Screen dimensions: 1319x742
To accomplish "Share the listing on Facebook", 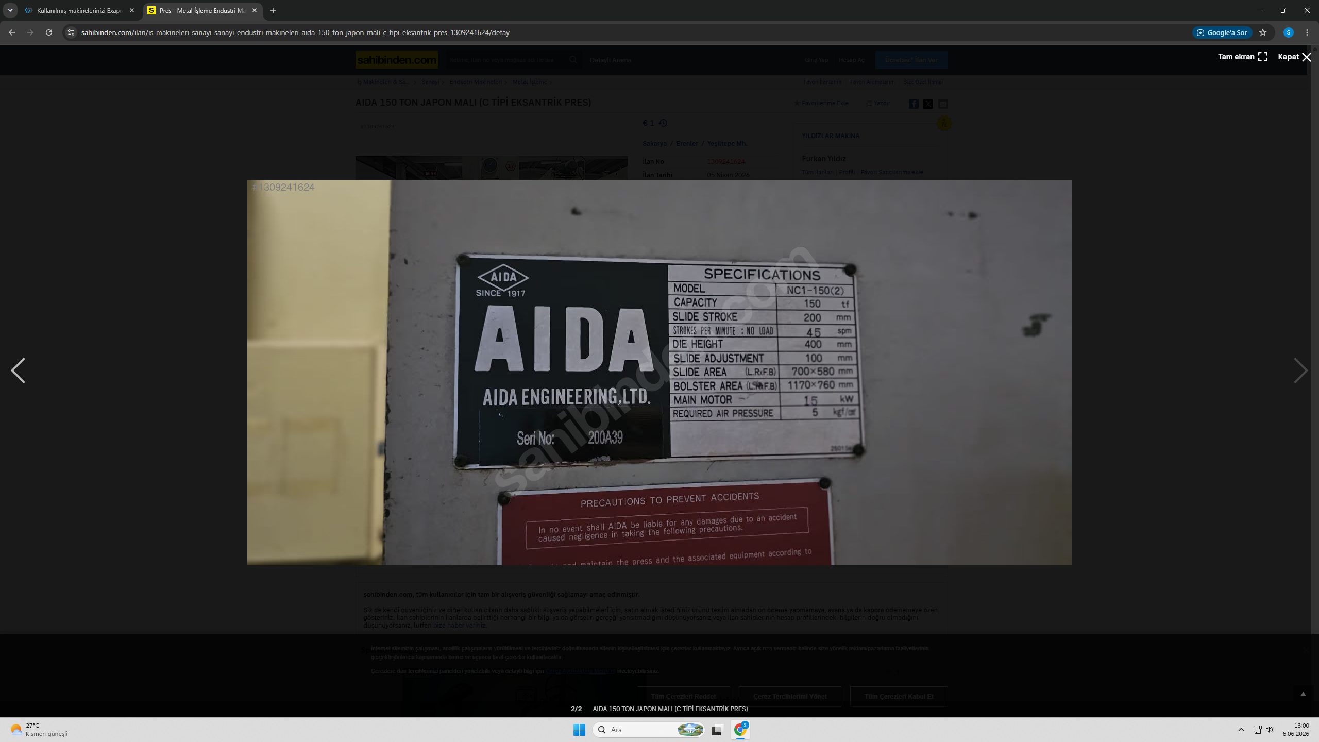I will pyautogui.click(x=914, y=104).
